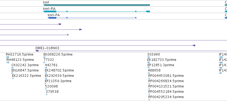The width and height of the screenshot is (227, 101).
Task: Click the EK216322.5prime feature label
Action: tap(26, 76)
